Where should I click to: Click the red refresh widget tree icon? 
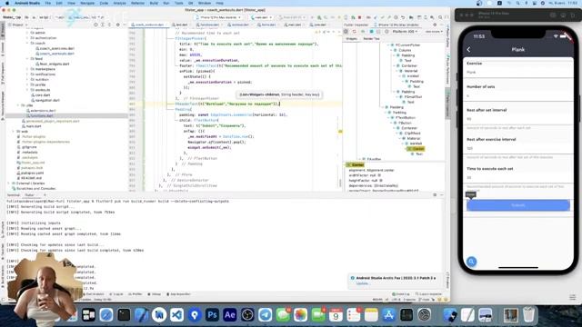[355, 32]
